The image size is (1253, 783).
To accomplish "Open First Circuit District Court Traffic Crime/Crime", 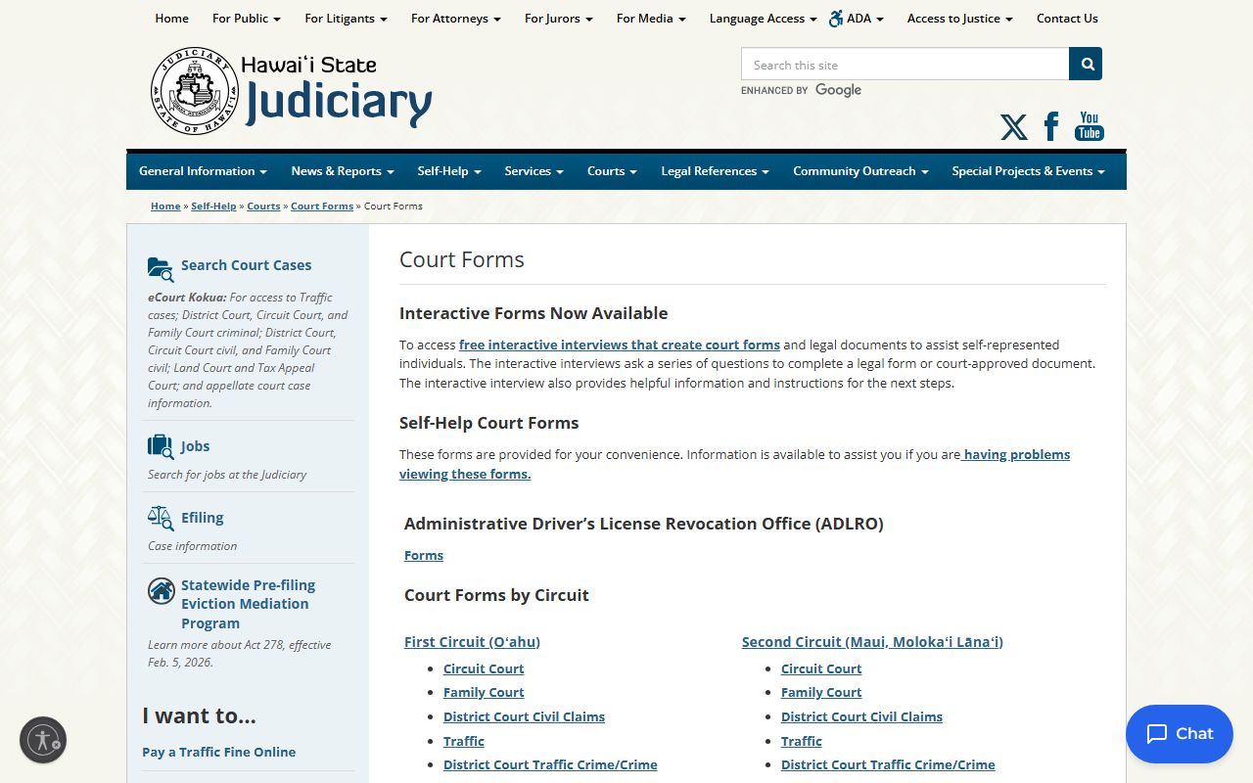I will click(x=550, y=764).
